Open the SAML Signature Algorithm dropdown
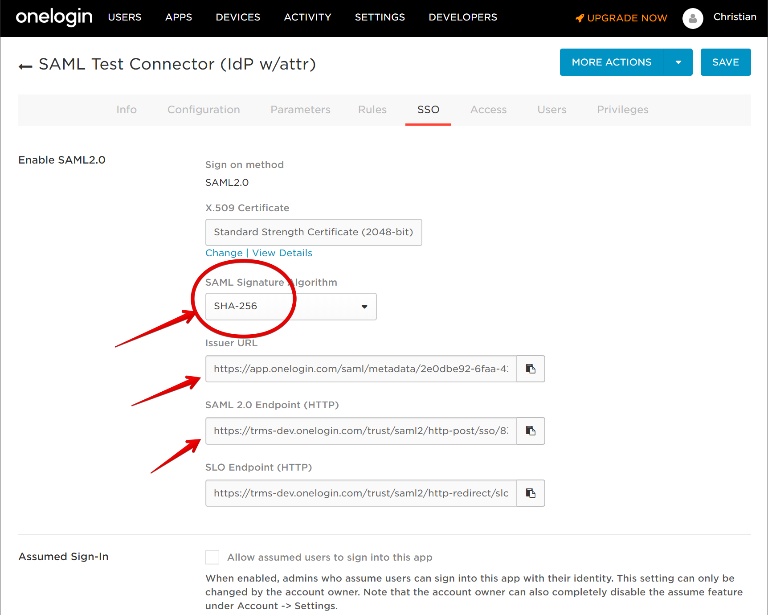Image resolution: width=768 pixels, height=615 pixels. click(291, 306)
